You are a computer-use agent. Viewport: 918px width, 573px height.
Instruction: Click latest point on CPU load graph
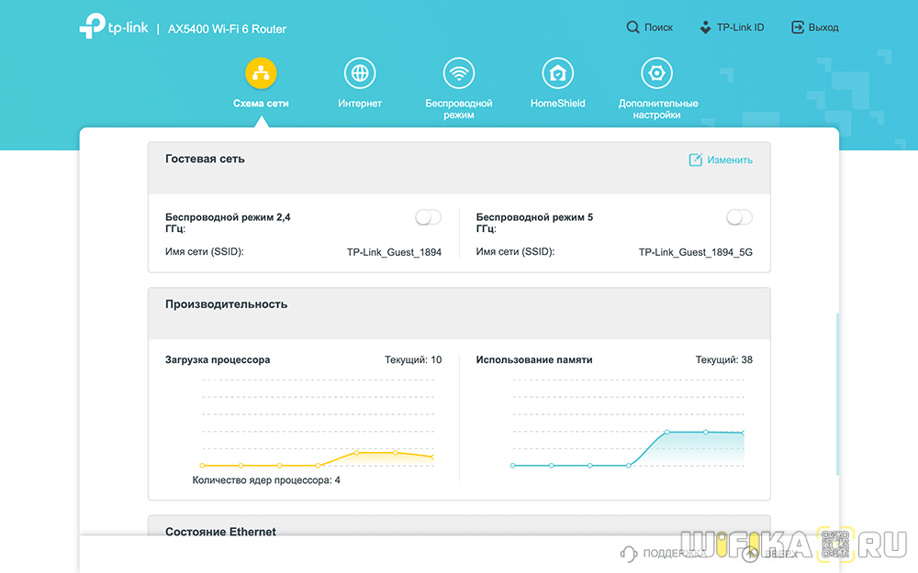click(432, 457)
